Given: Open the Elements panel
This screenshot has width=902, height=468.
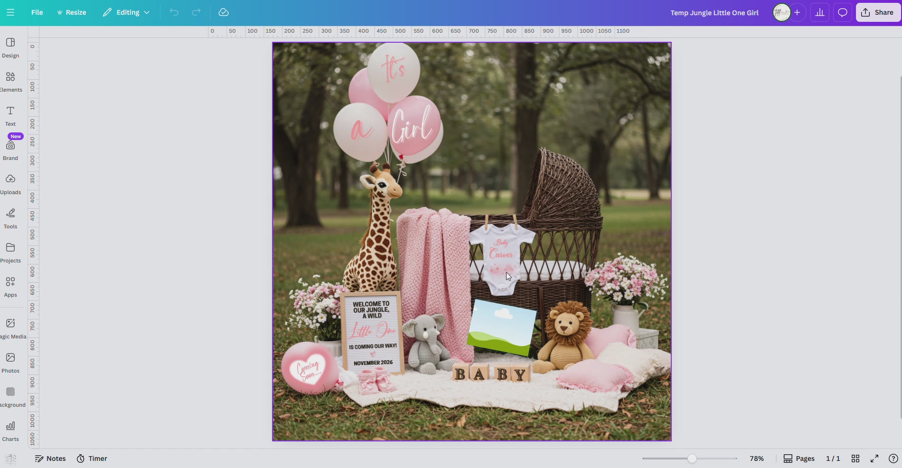Looking at the screenshot, I should coord(10,81).
